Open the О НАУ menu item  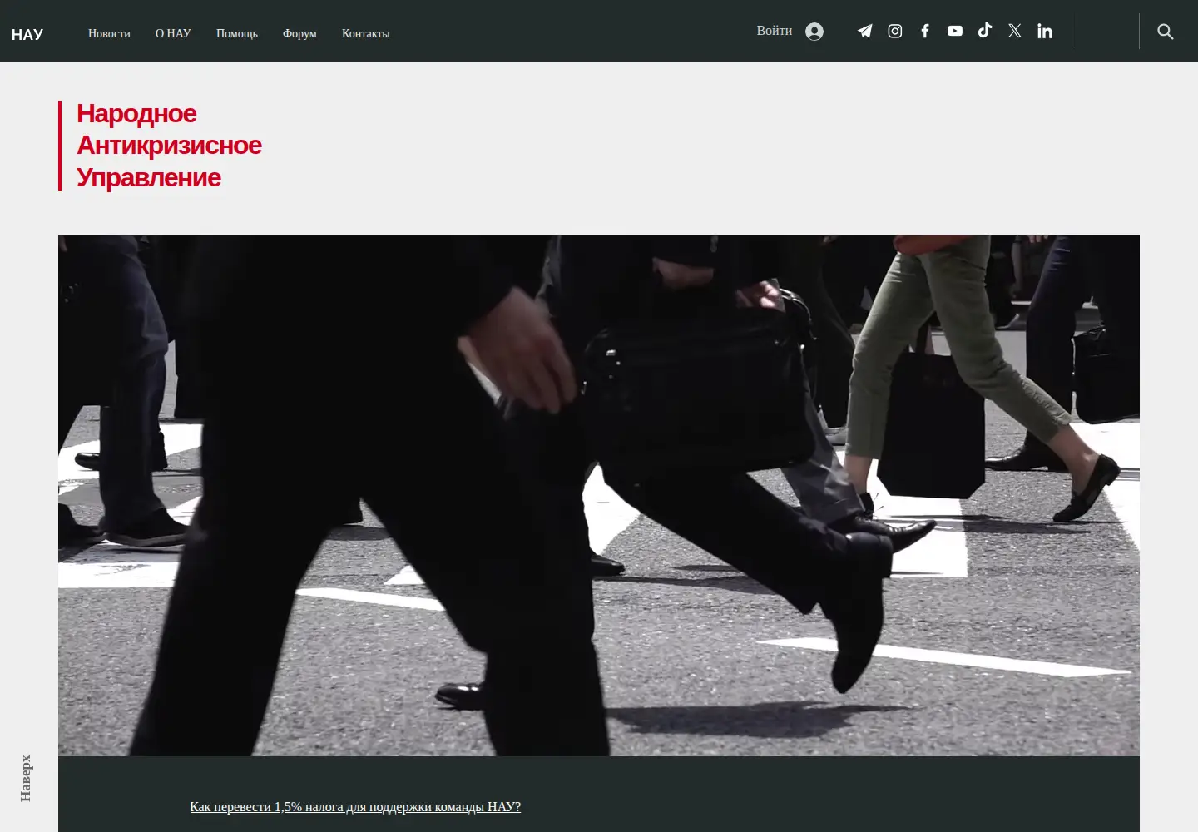click(173, 33)
